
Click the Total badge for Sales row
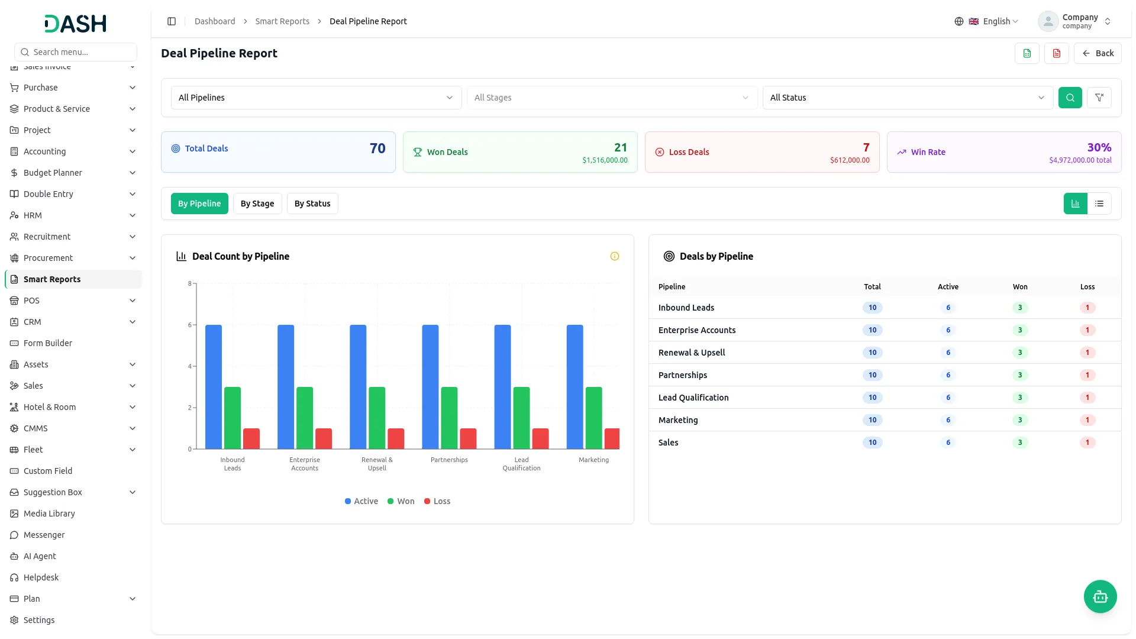pyautogui.click(x=872, y=443)
